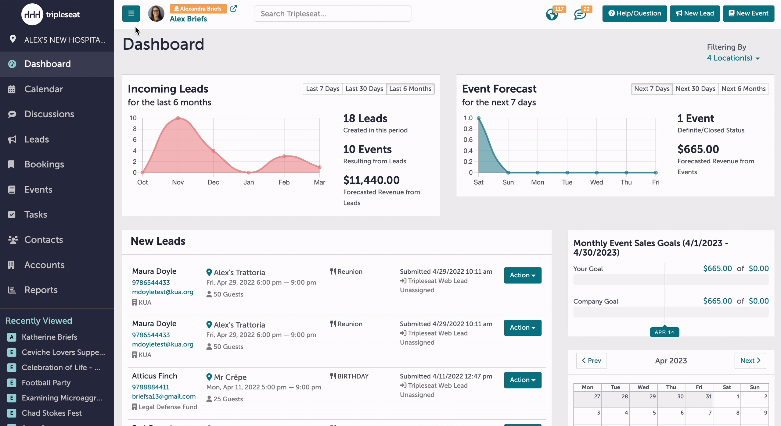Viewport: 781px width, 426px height.
Task: Expand the 4 Location(s) filter dropdown
Action: [733, 58]
